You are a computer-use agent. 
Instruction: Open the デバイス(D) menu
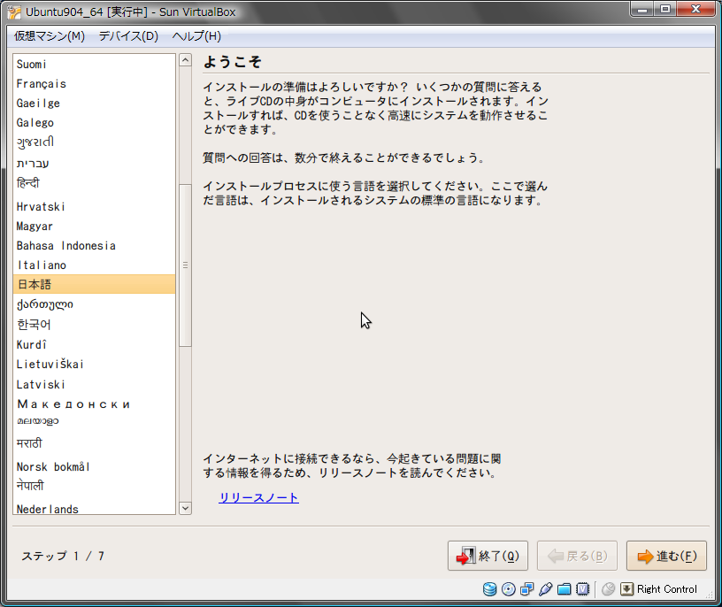[x=128, y=36]
